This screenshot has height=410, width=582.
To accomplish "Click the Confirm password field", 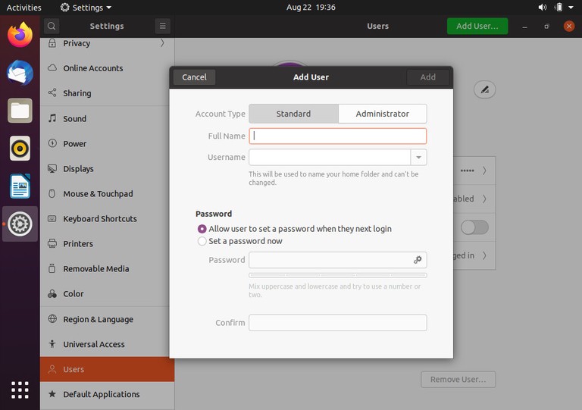I will 338,323.
